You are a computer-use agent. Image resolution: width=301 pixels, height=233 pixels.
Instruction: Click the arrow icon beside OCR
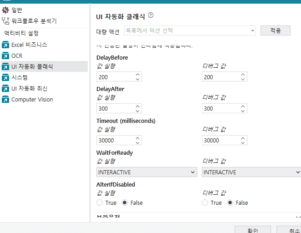click(x=5, y=56)
